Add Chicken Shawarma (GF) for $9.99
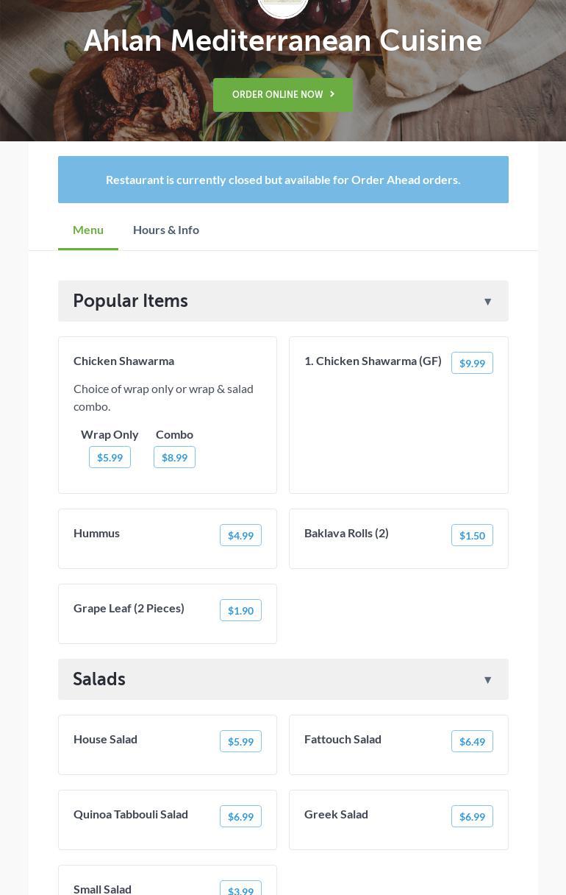Screen dimensions: 566x895 472,363
